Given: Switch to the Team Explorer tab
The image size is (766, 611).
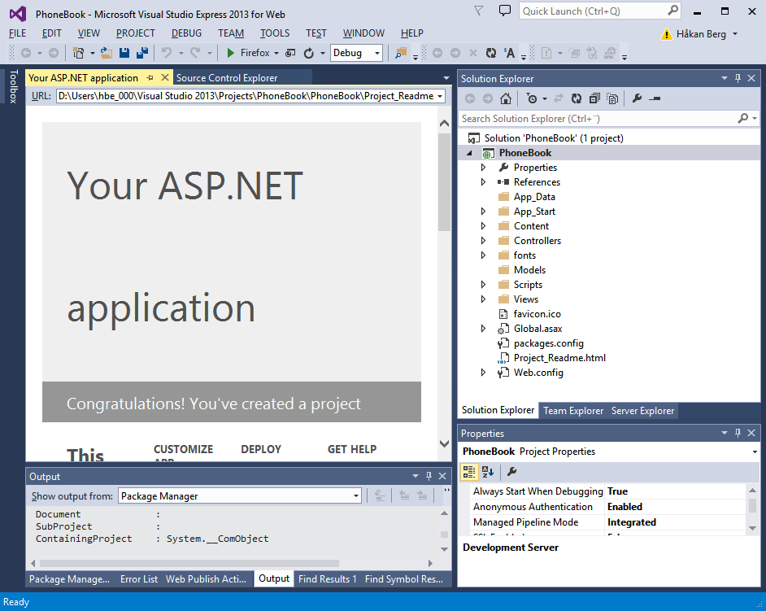Looking at the screenshot, I should point(573,411).
